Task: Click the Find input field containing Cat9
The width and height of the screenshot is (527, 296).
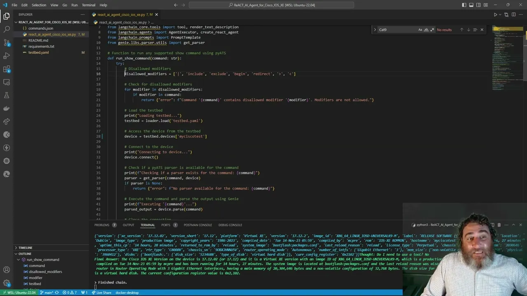Action: (x=398, y=30)
